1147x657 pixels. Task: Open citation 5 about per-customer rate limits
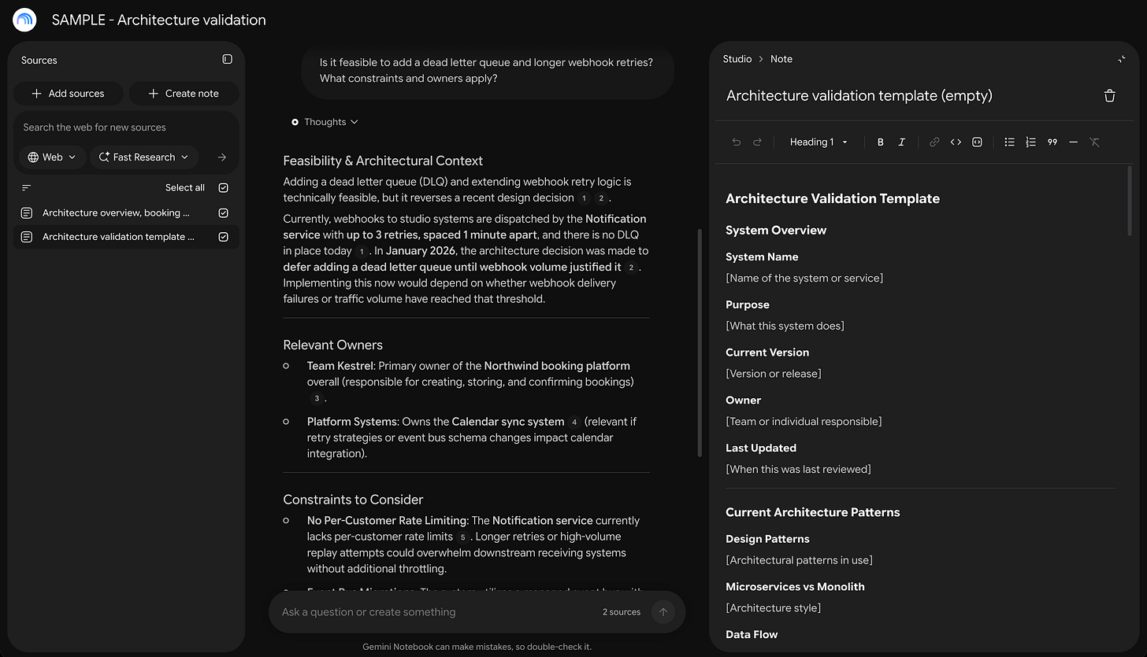[x=463, y=537]
